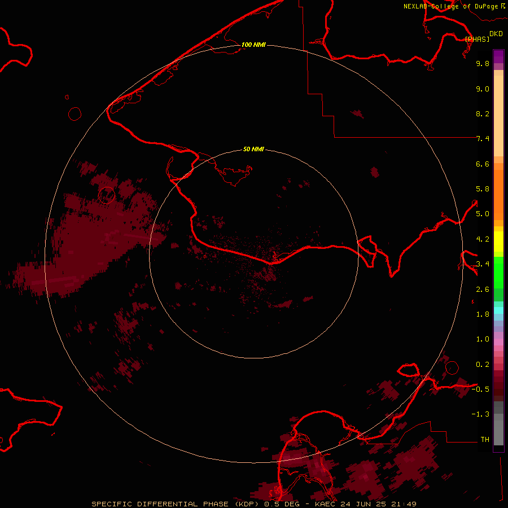The width and height of the screenshot is (508, 508).
Task: Click the 7.4 value on the color scale
Action: 483,139
